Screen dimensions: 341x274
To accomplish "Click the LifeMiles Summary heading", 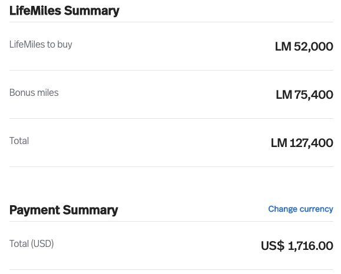I will [x=64, y=11].
